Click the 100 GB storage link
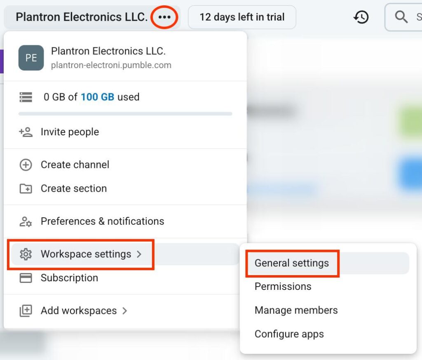 97,97
